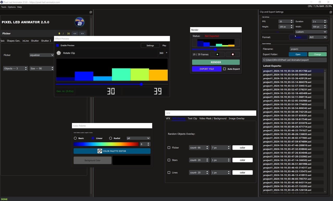The height and width of the screenshot is (201, 333).
Task: Click the PLA2 logo icon
Action: [79, 22]
